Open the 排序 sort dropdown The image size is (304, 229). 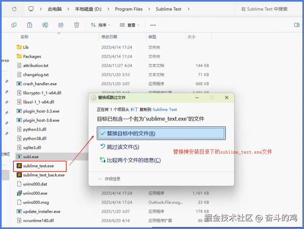click(x=100, y=25)
